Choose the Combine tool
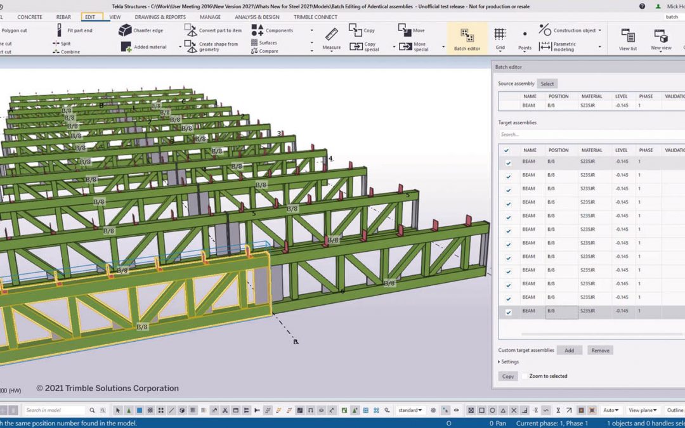 (x=66, y=51)
